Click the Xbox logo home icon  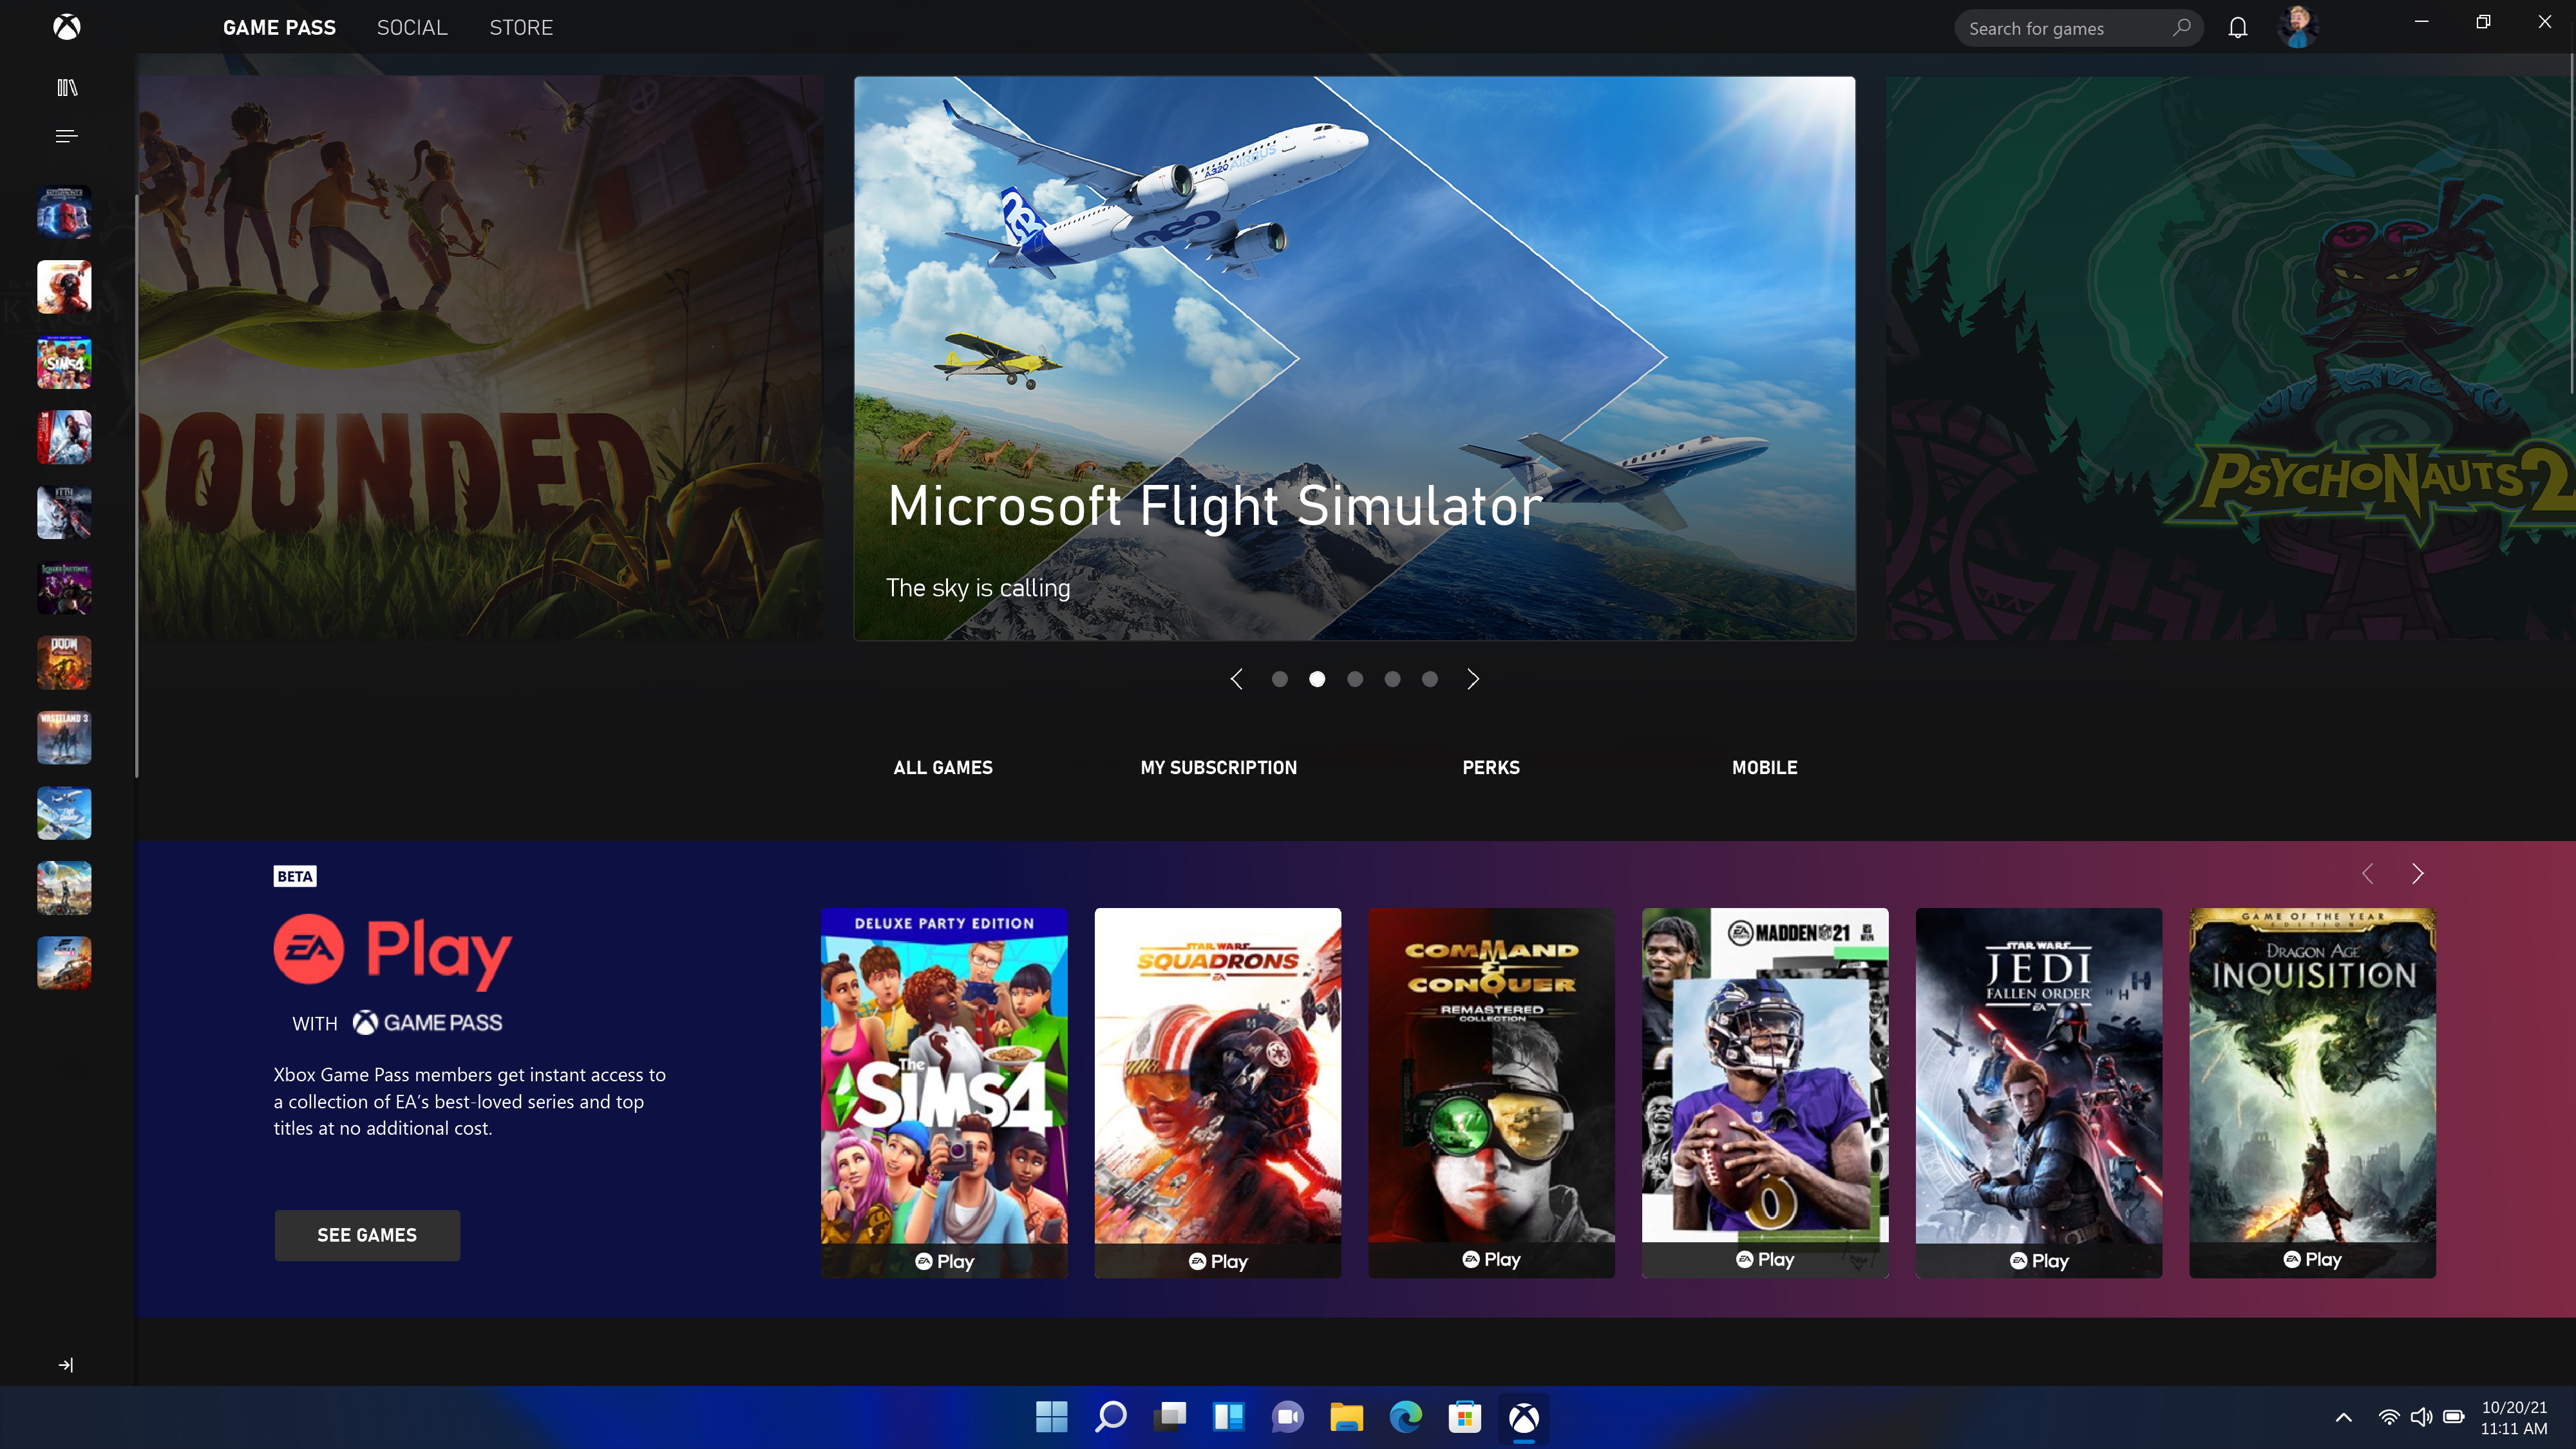[66, 26]
